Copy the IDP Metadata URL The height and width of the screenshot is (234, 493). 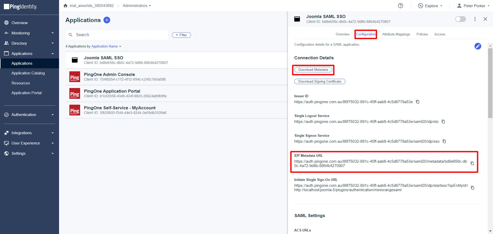click(472, 163)
